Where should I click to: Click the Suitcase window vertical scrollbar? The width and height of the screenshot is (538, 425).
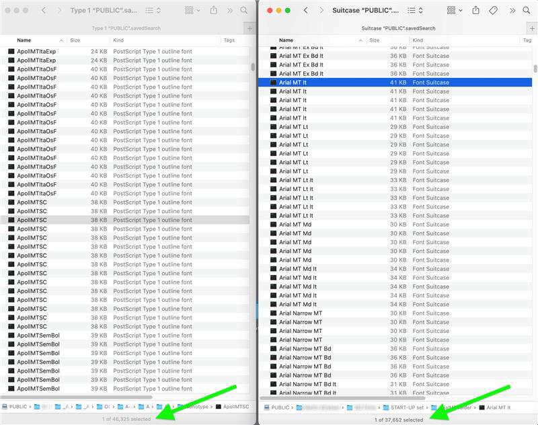point(535,69)
